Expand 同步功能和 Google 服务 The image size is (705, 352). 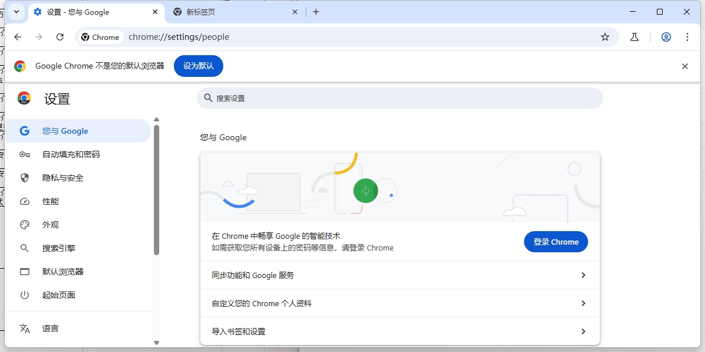pyautogui.click(x=399, y=275)
